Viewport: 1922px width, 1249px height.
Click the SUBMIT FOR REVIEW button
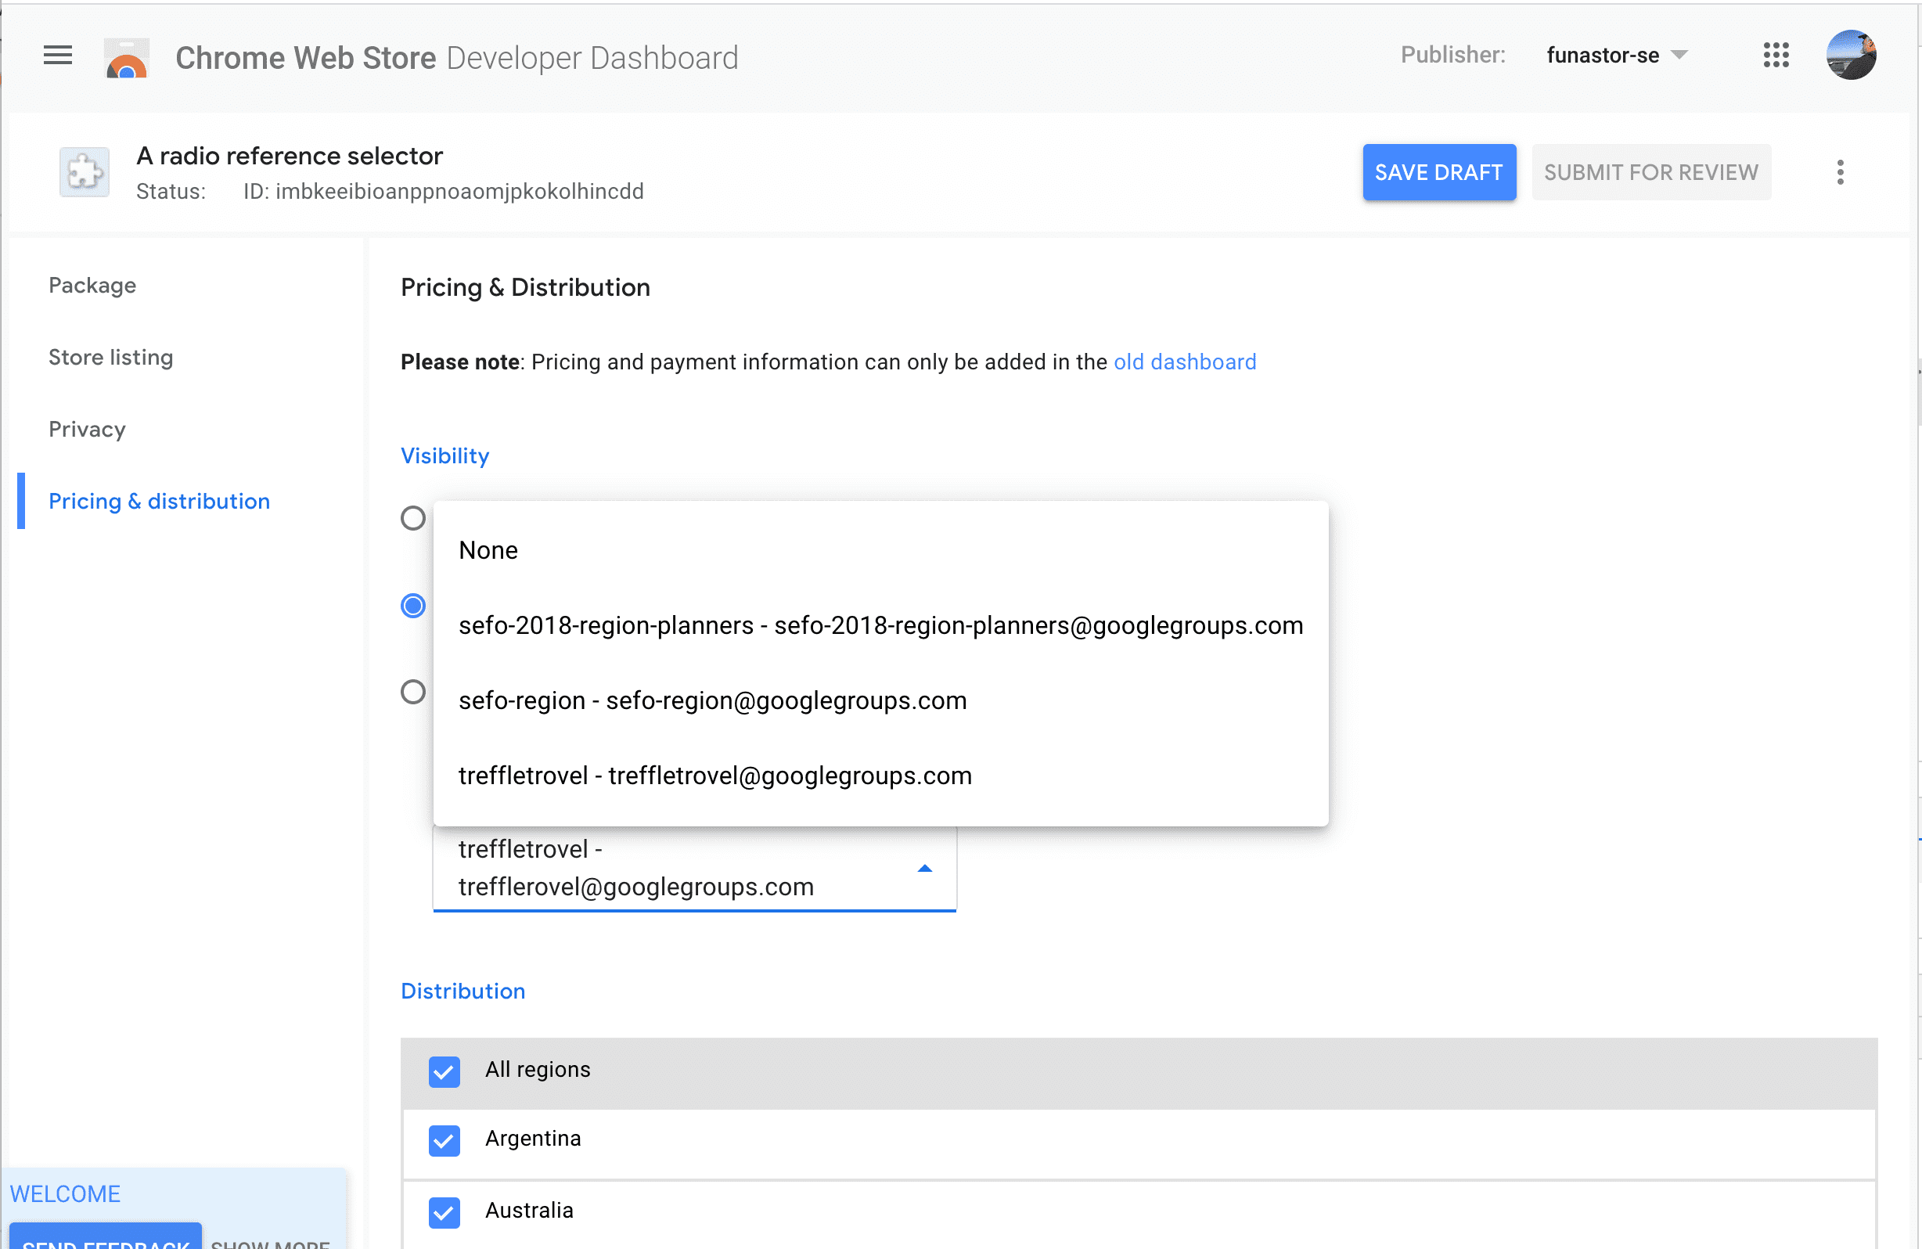click(x=1652, y=172)
